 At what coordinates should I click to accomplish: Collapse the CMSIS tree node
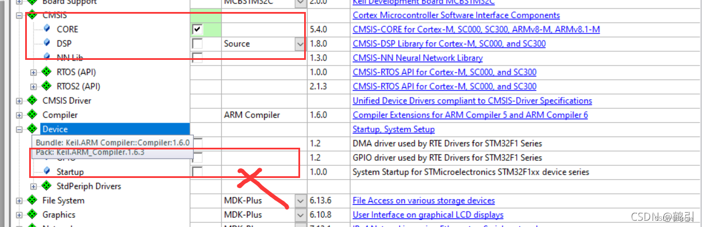19,15
